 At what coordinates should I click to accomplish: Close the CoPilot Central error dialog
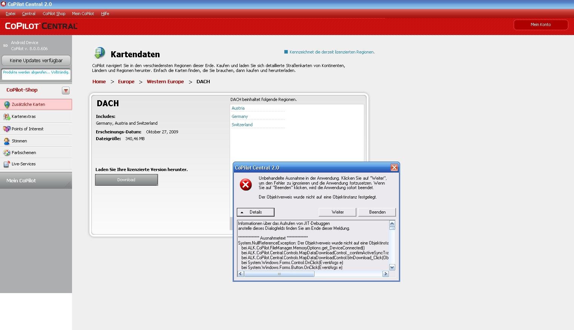point(394,168)
